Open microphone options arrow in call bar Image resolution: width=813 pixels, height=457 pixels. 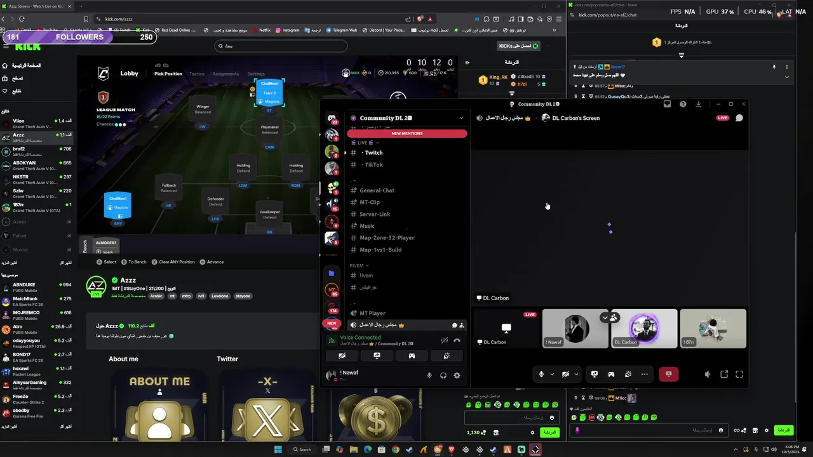click(x=552, y=374)
